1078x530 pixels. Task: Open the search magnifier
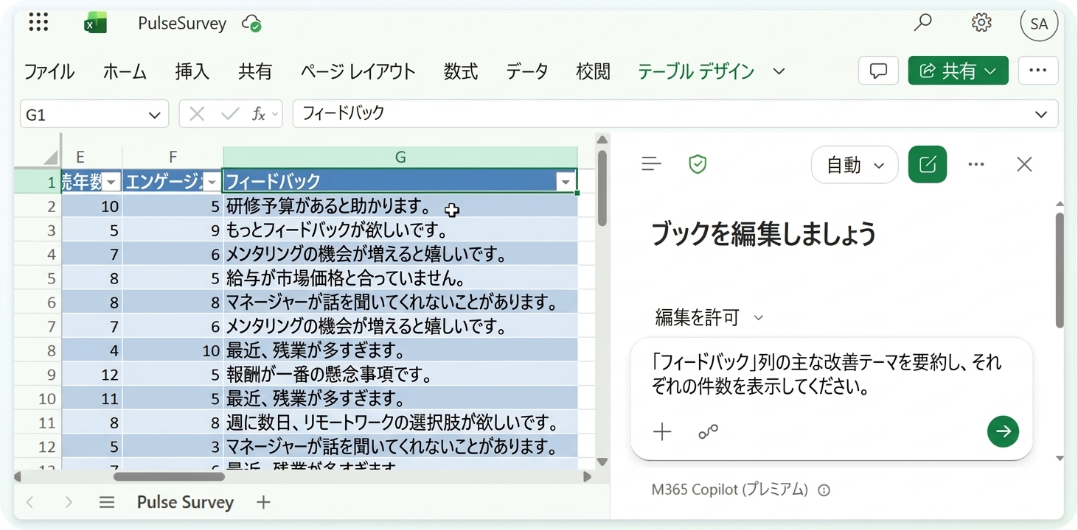pos(922,23)
